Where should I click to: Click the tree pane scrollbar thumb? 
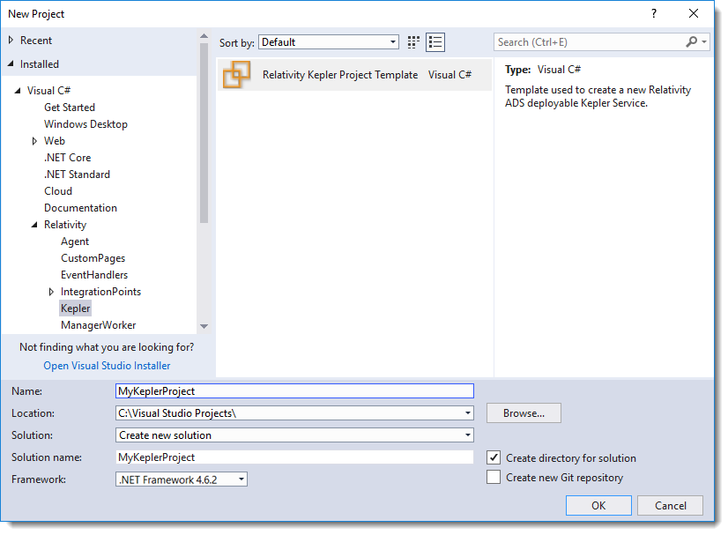[x=204, y=133]
